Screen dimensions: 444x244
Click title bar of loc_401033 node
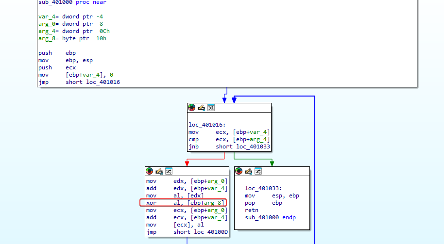coord(272,171)
